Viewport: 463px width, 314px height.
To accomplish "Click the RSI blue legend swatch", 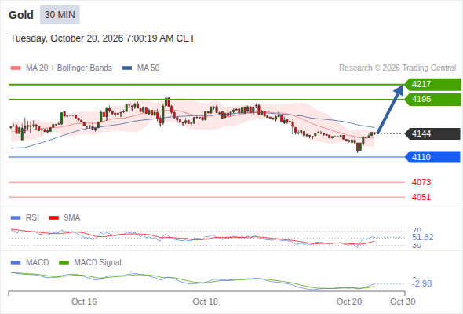I will [x=16, y=218].
